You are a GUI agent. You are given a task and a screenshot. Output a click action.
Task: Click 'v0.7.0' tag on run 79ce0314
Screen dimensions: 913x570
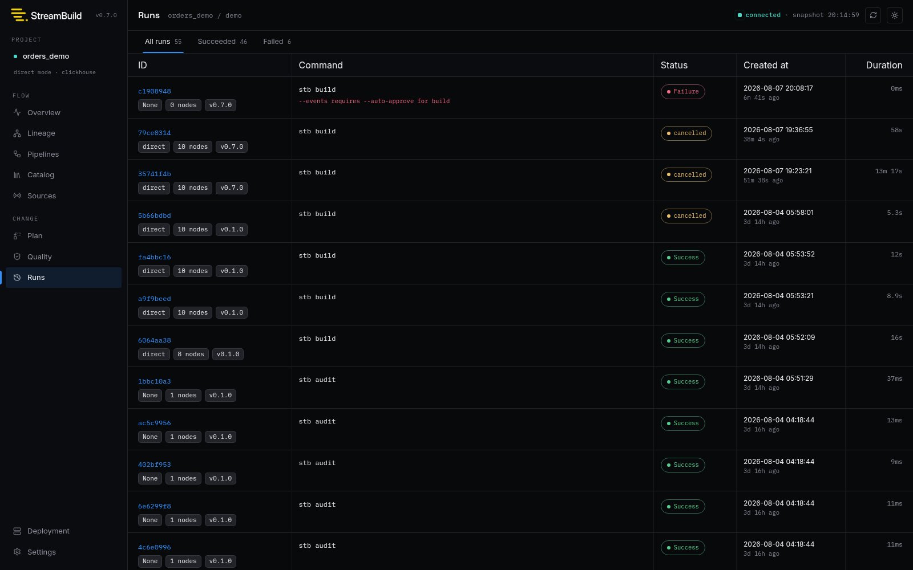click(232, 147)
